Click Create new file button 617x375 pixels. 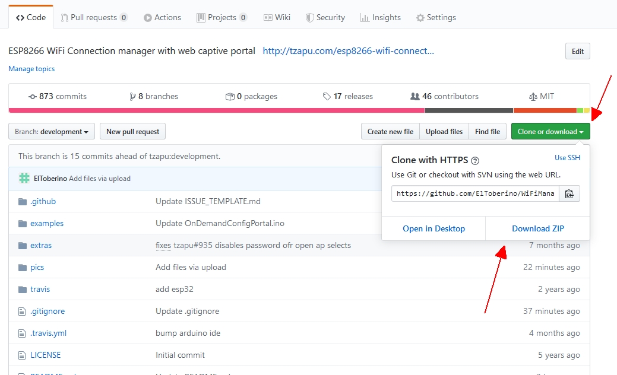coord(390,131)
